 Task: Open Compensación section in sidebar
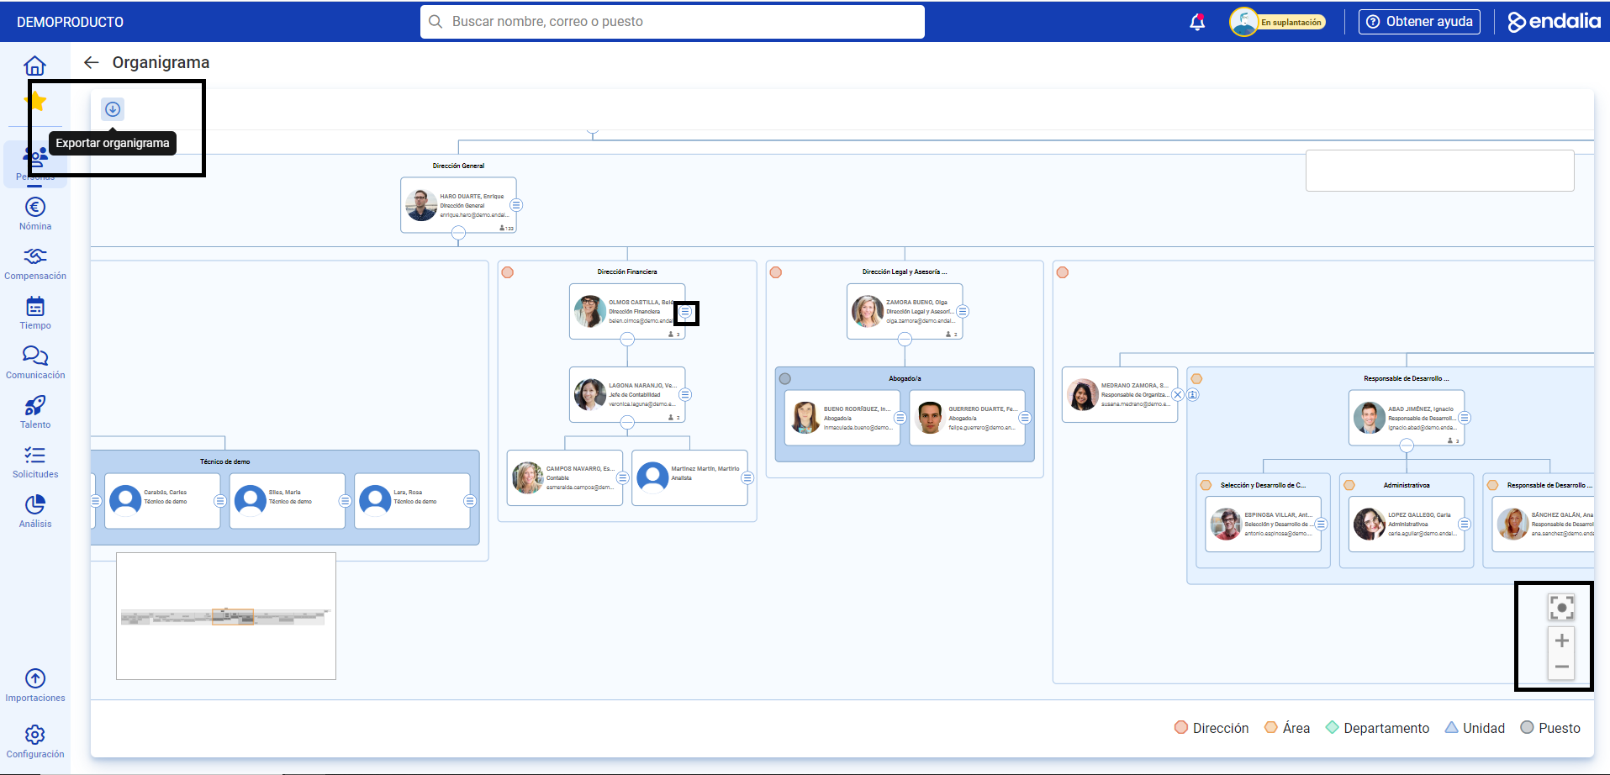35,263
